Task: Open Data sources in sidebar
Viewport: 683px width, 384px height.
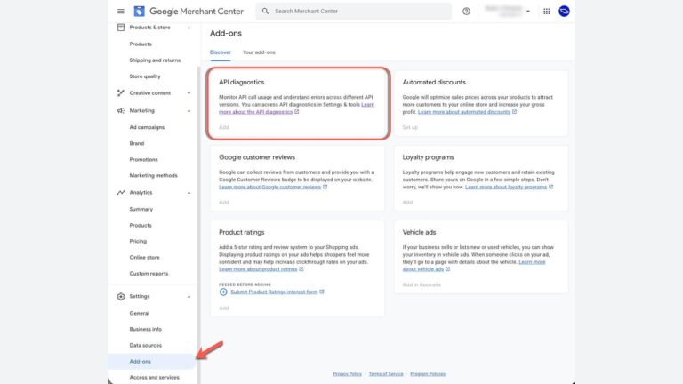Action: [x=146, y=345]
